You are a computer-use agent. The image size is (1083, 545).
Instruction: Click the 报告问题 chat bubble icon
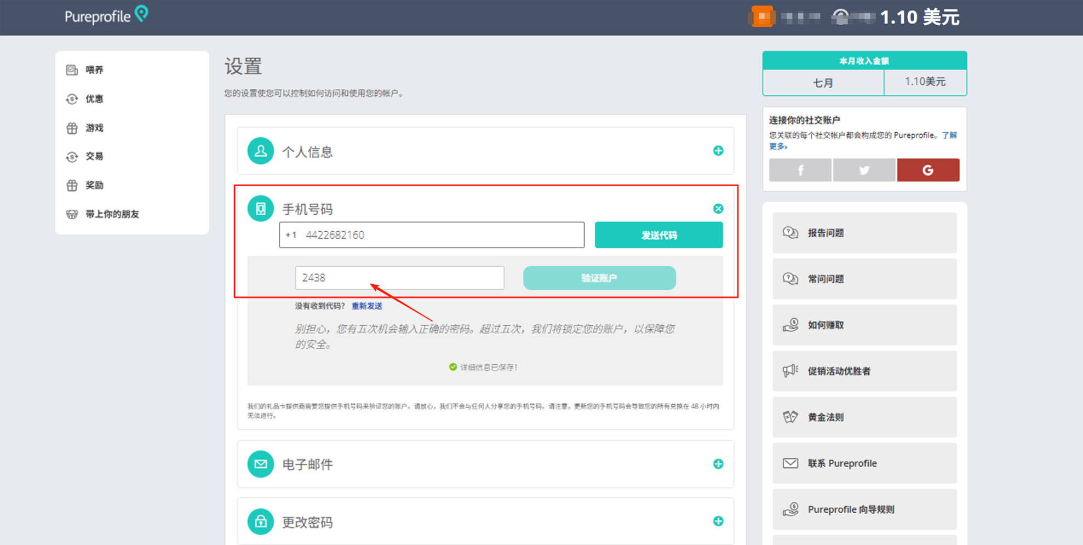coord(790,233)
